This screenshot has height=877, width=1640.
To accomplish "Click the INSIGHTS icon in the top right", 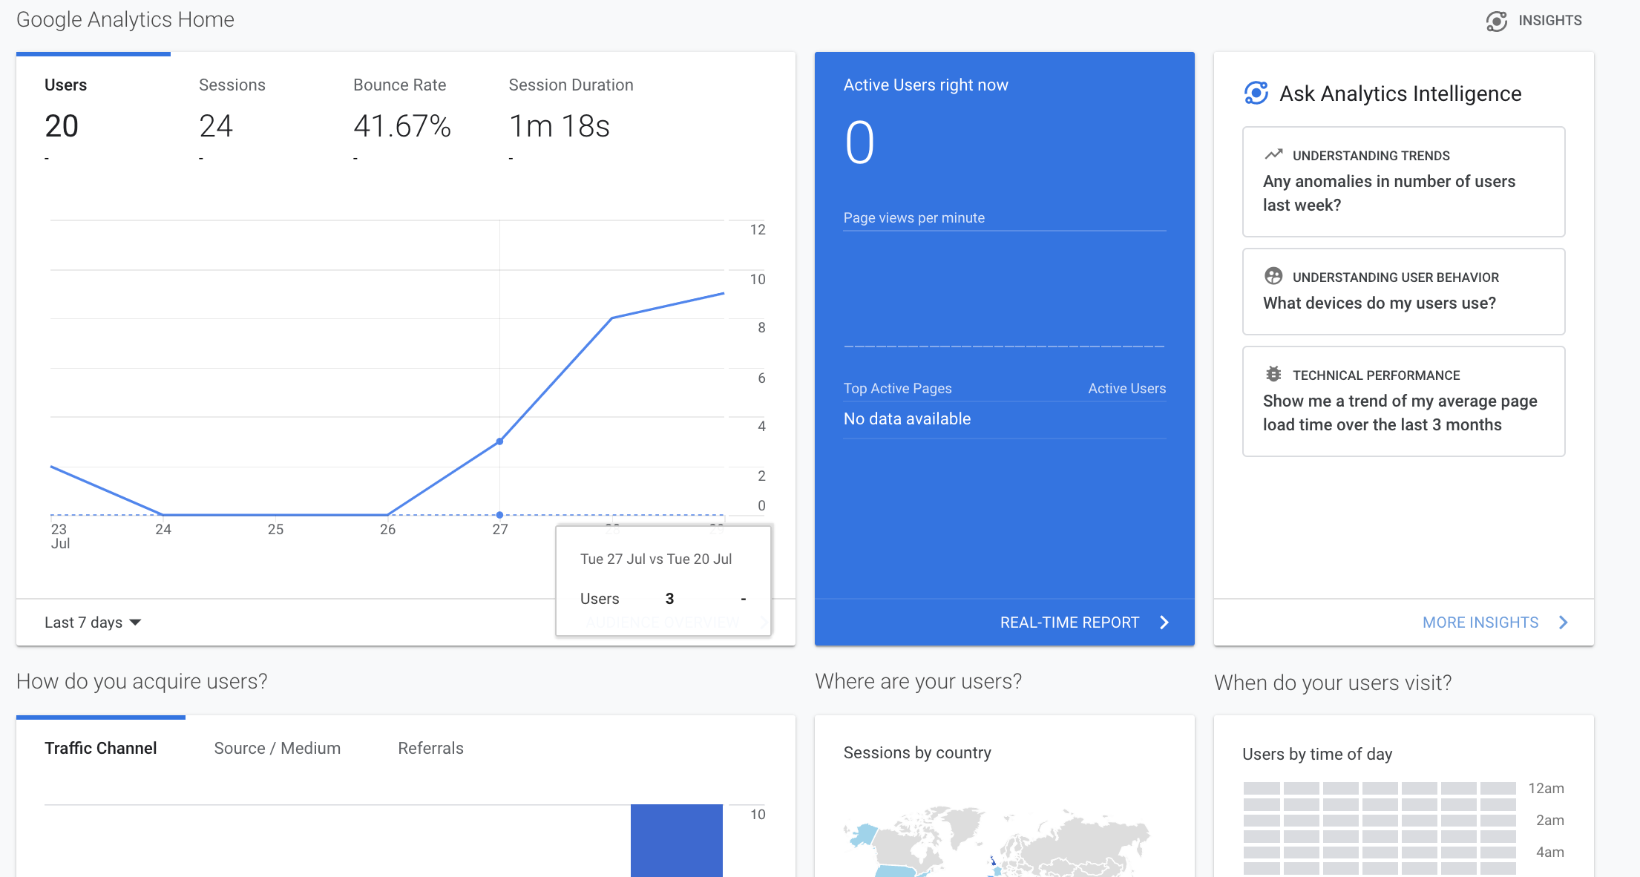I will click(x=1498, y=20).
